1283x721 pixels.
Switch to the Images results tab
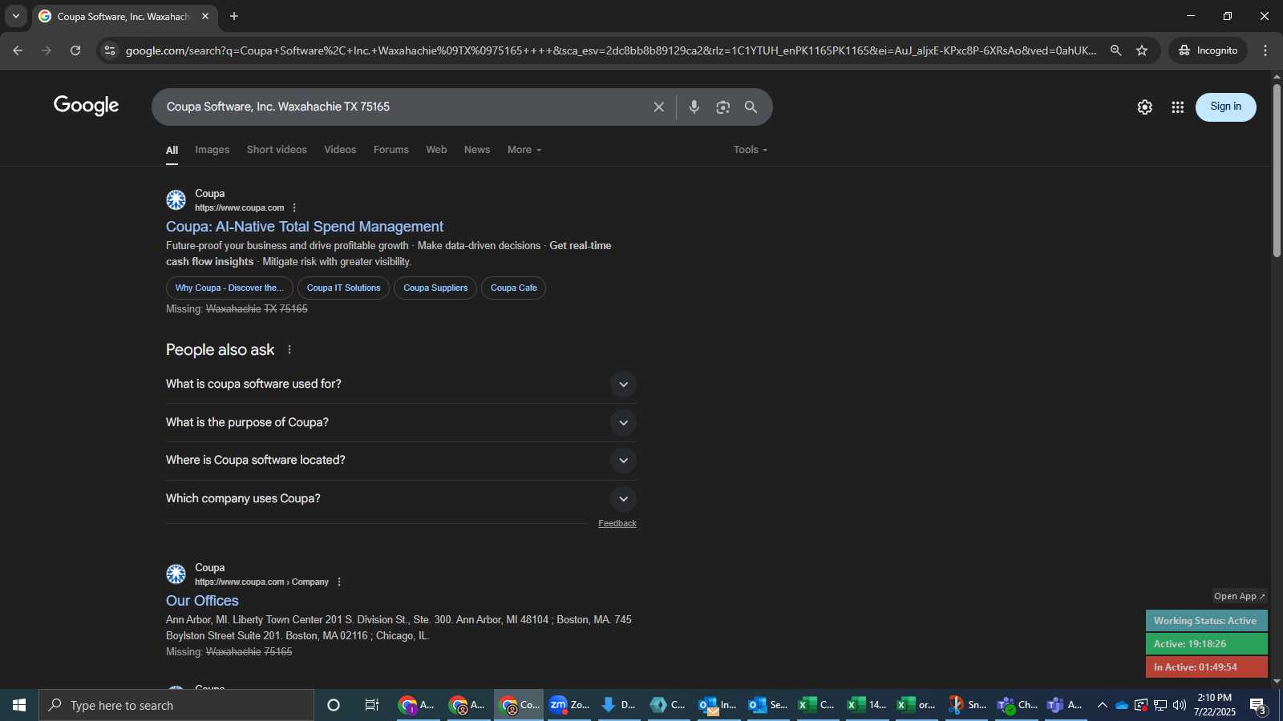point(212,150)
